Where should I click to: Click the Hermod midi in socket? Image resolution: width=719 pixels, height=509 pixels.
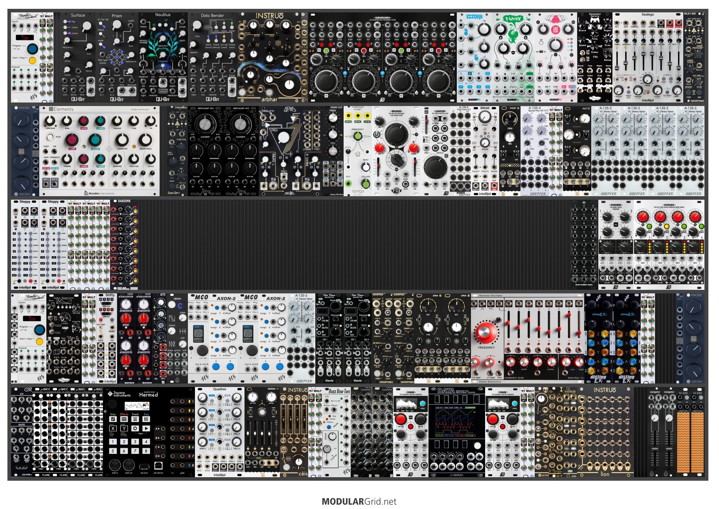[x=115, y=465]
